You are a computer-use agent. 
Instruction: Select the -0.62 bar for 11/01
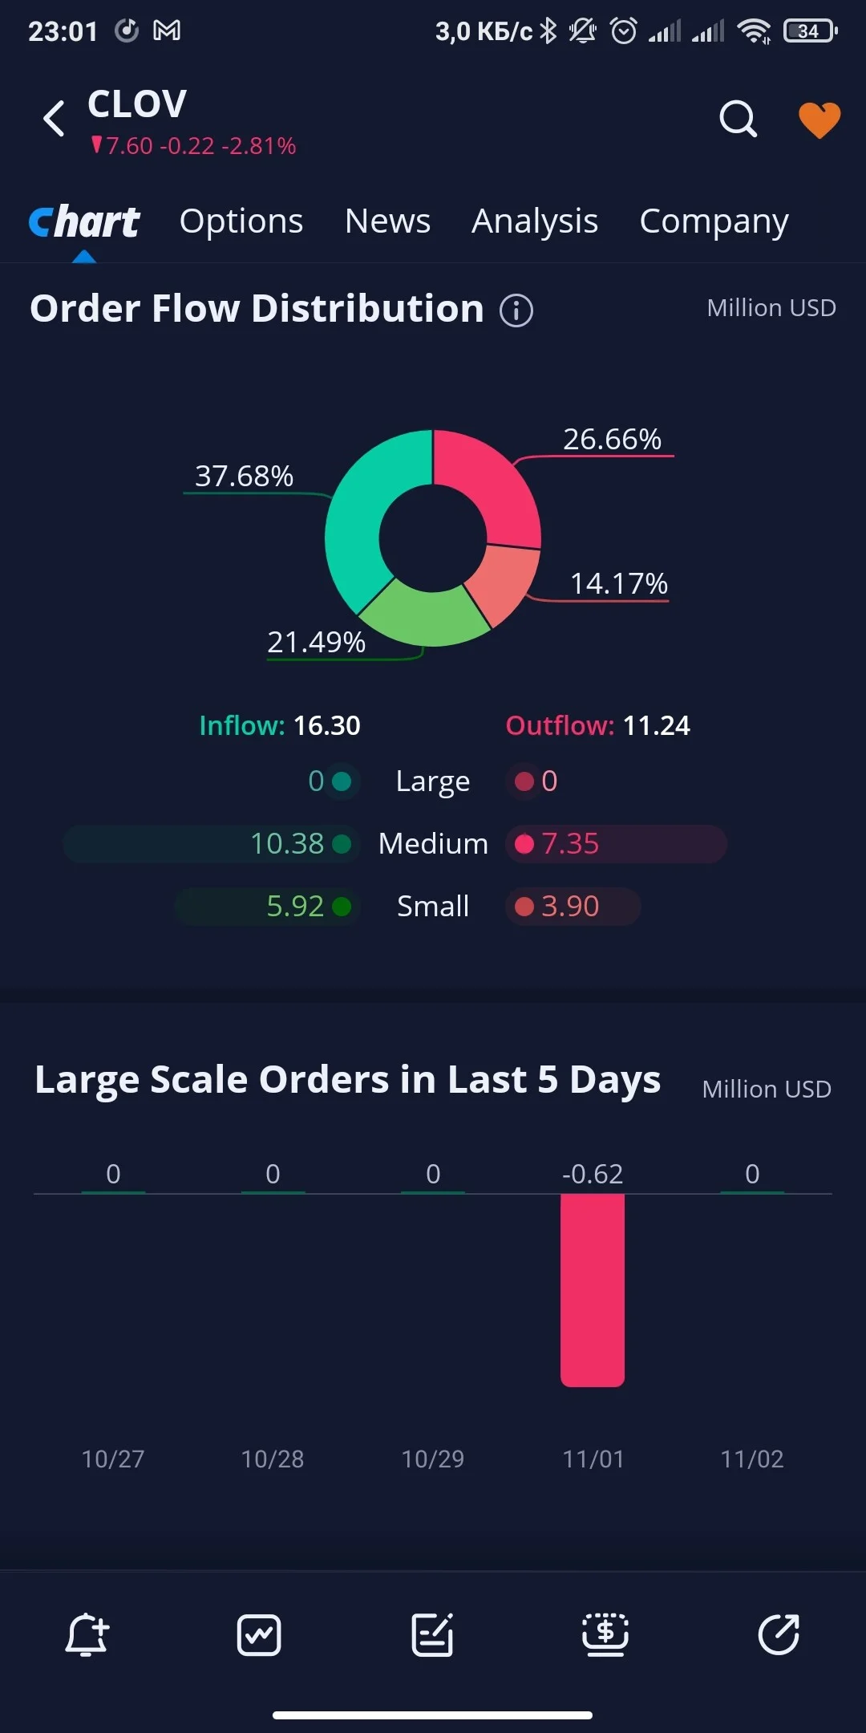[x=593, y=1290]
